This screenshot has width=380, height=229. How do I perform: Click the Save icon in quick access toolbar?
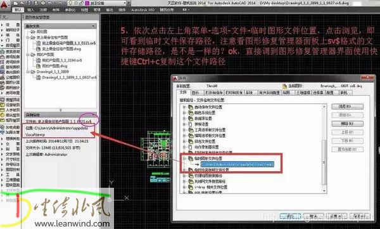[x=29, y=3]
